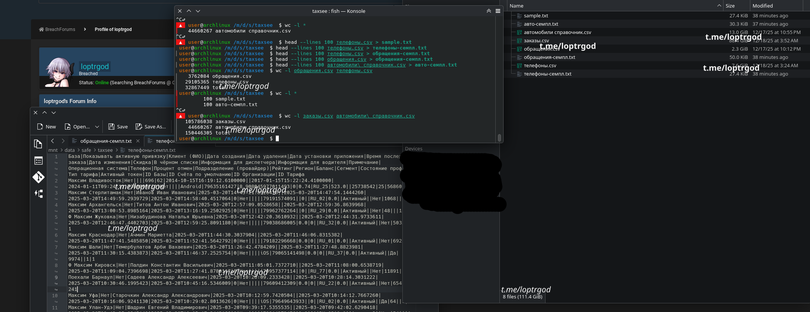Close the обращения-семпл.txt tab

138,141
